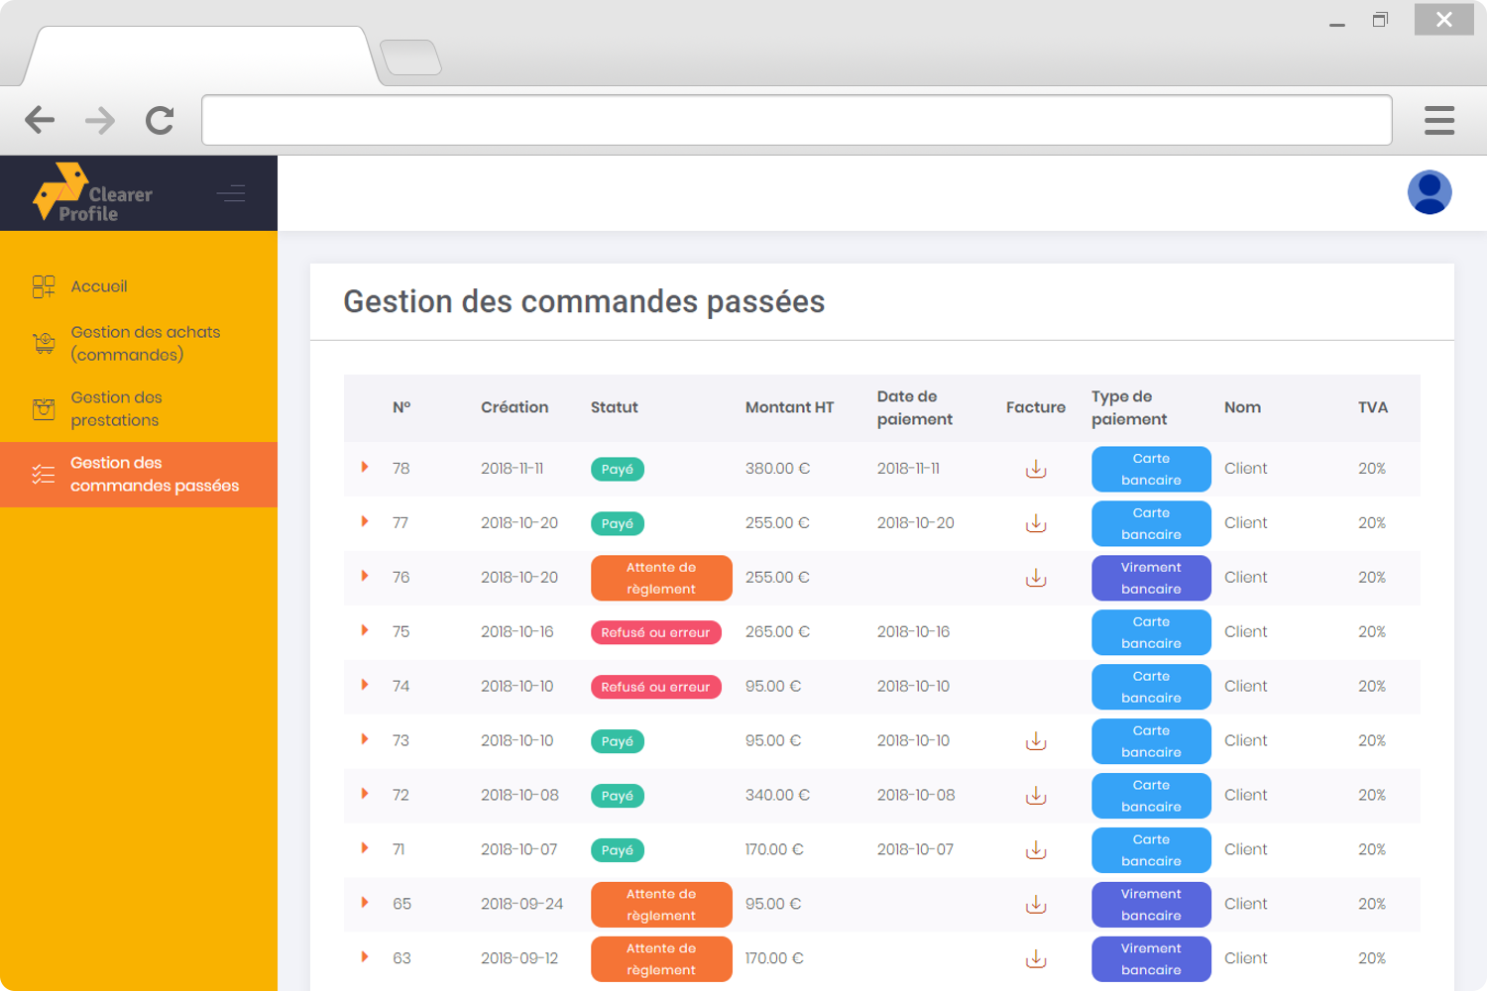This screenshot has height=991, width=1487.
Task: Click Attente de règlement badge of order 63
Action: 661,959
